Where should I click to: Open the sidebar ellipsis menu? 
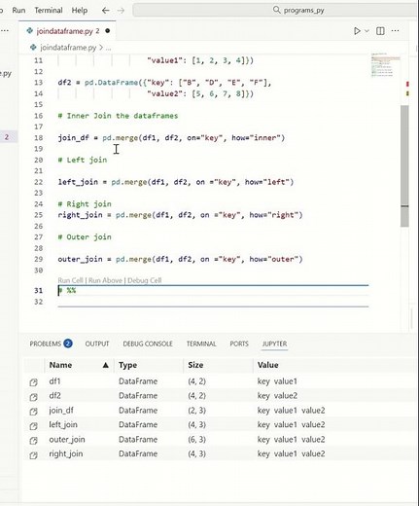tap(5, 31)
